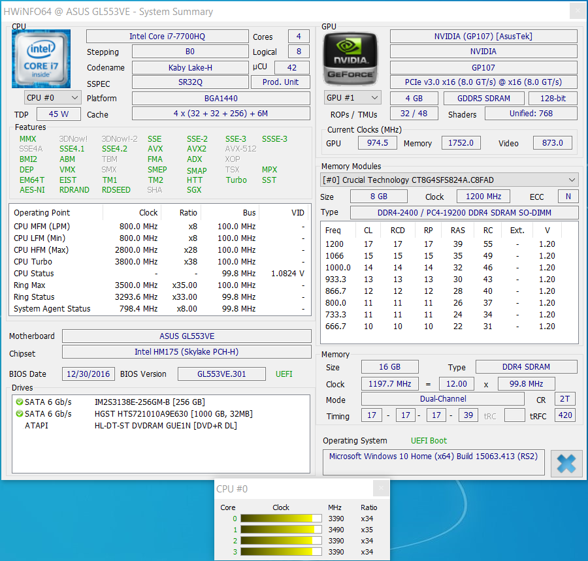The height and width of the screenshot is (561, 588).
Task: Click the Prod. Unit field
Action: tap(280, 82)
